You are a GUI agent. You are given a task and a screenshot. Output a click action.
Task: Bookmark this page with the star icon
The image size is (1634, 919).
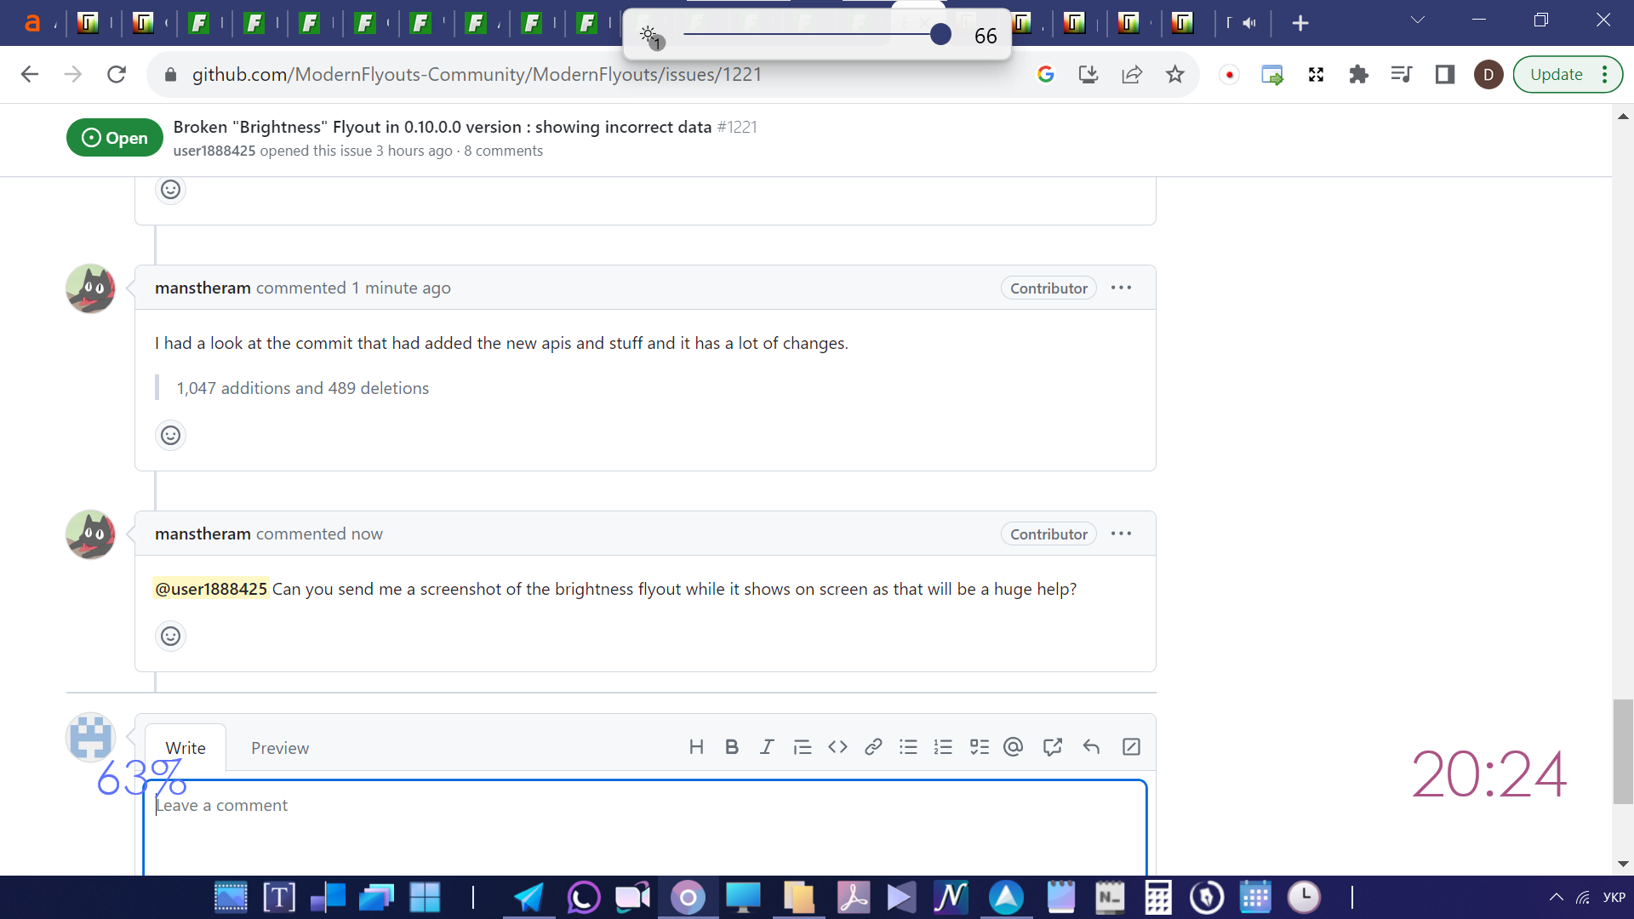click(1174, 75)
